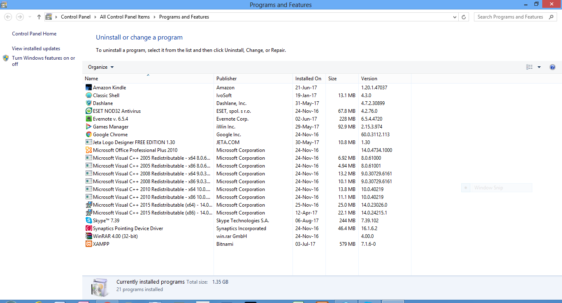
Task: Click the Forward navigation arrow
Action: coord(20,17)
